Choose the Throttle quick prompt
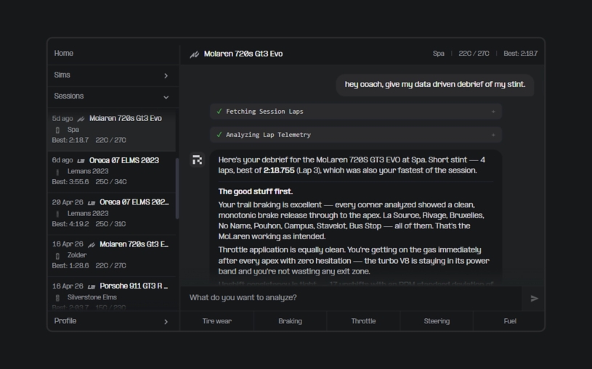This screenshot has height=369, width=592. pos(363,321)
